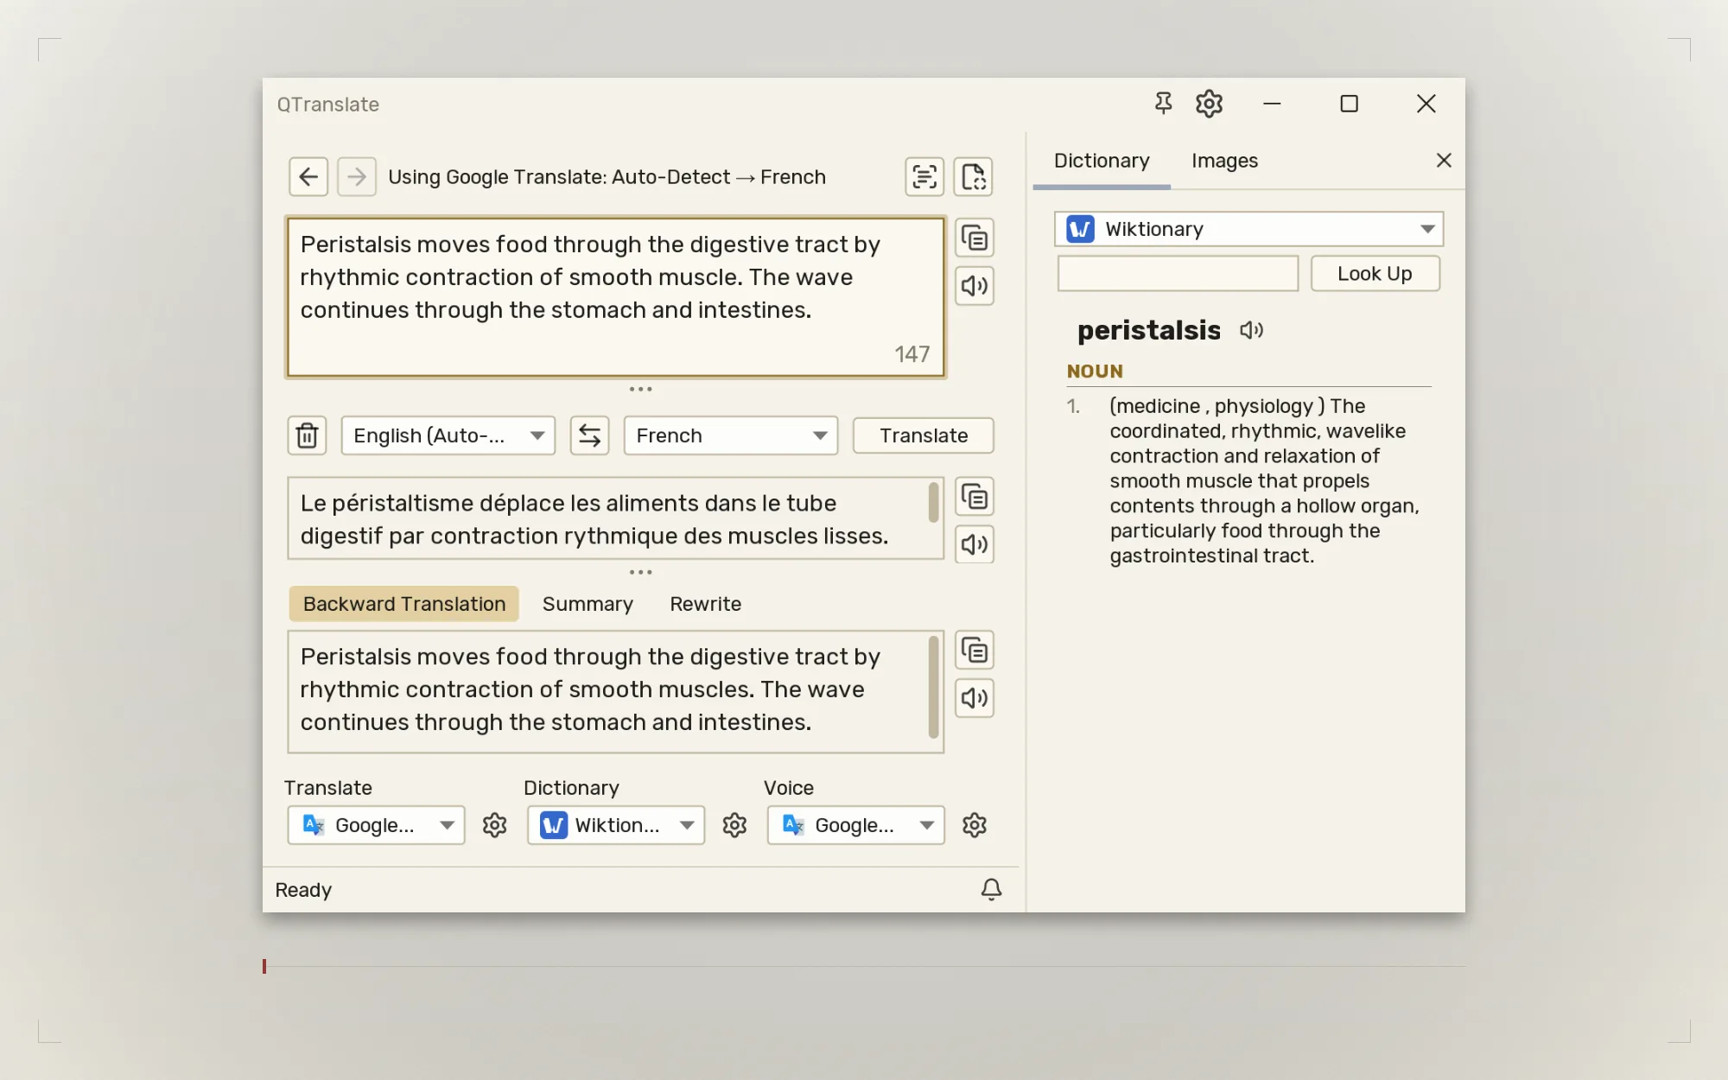Open the bottom Dictionary Wiktion... dropdown
The height and width of the screenshot is (1080, 1728).
coord(616,825)
